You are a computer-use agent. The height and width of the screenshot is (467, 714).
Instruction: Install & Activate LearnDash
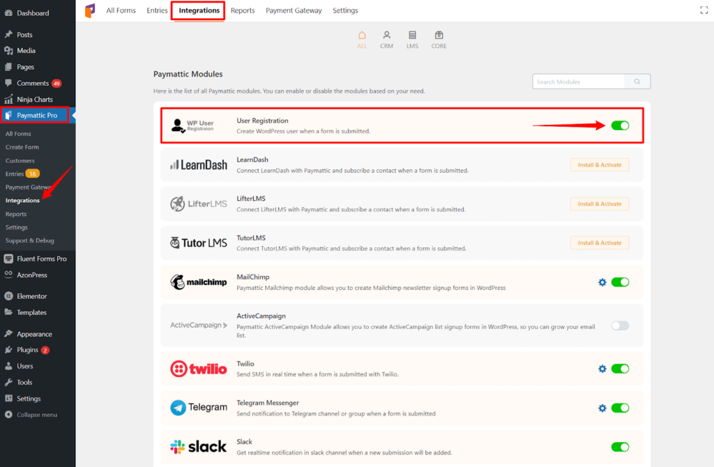(x=600, y=164)
